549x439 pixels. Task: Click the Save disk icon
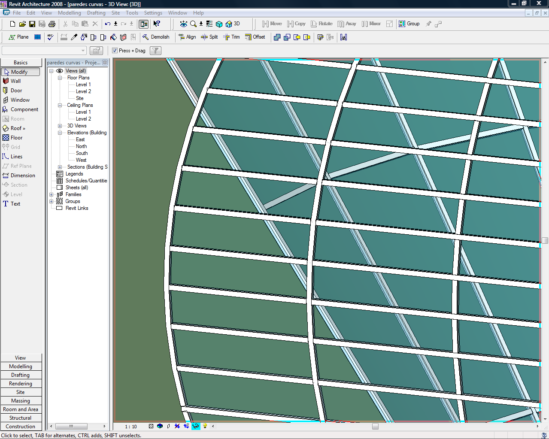point(32,24)
